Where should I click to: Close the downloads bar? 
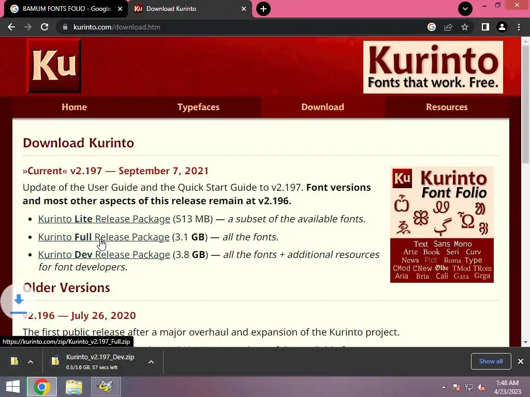pyautogui.click(x=521, y=361)
